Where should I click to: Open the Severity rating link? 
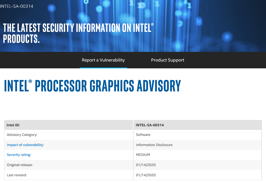click(19, 155)
